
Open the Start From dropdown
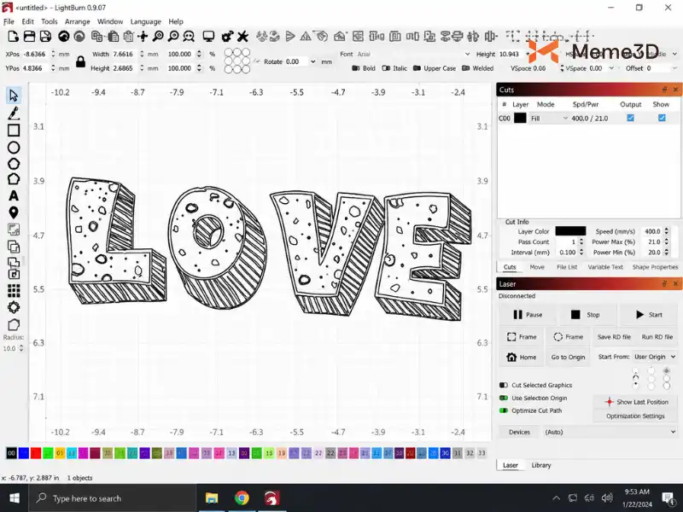click(x=655, y=357)
